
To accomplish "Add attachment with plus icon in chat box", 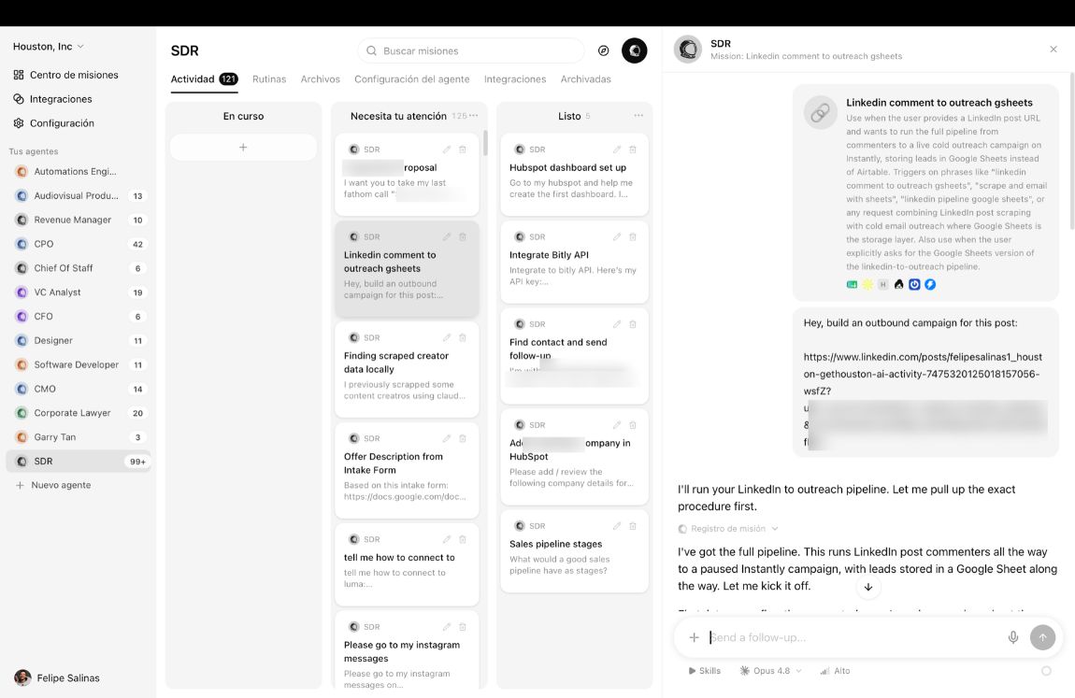I will 694,637.
